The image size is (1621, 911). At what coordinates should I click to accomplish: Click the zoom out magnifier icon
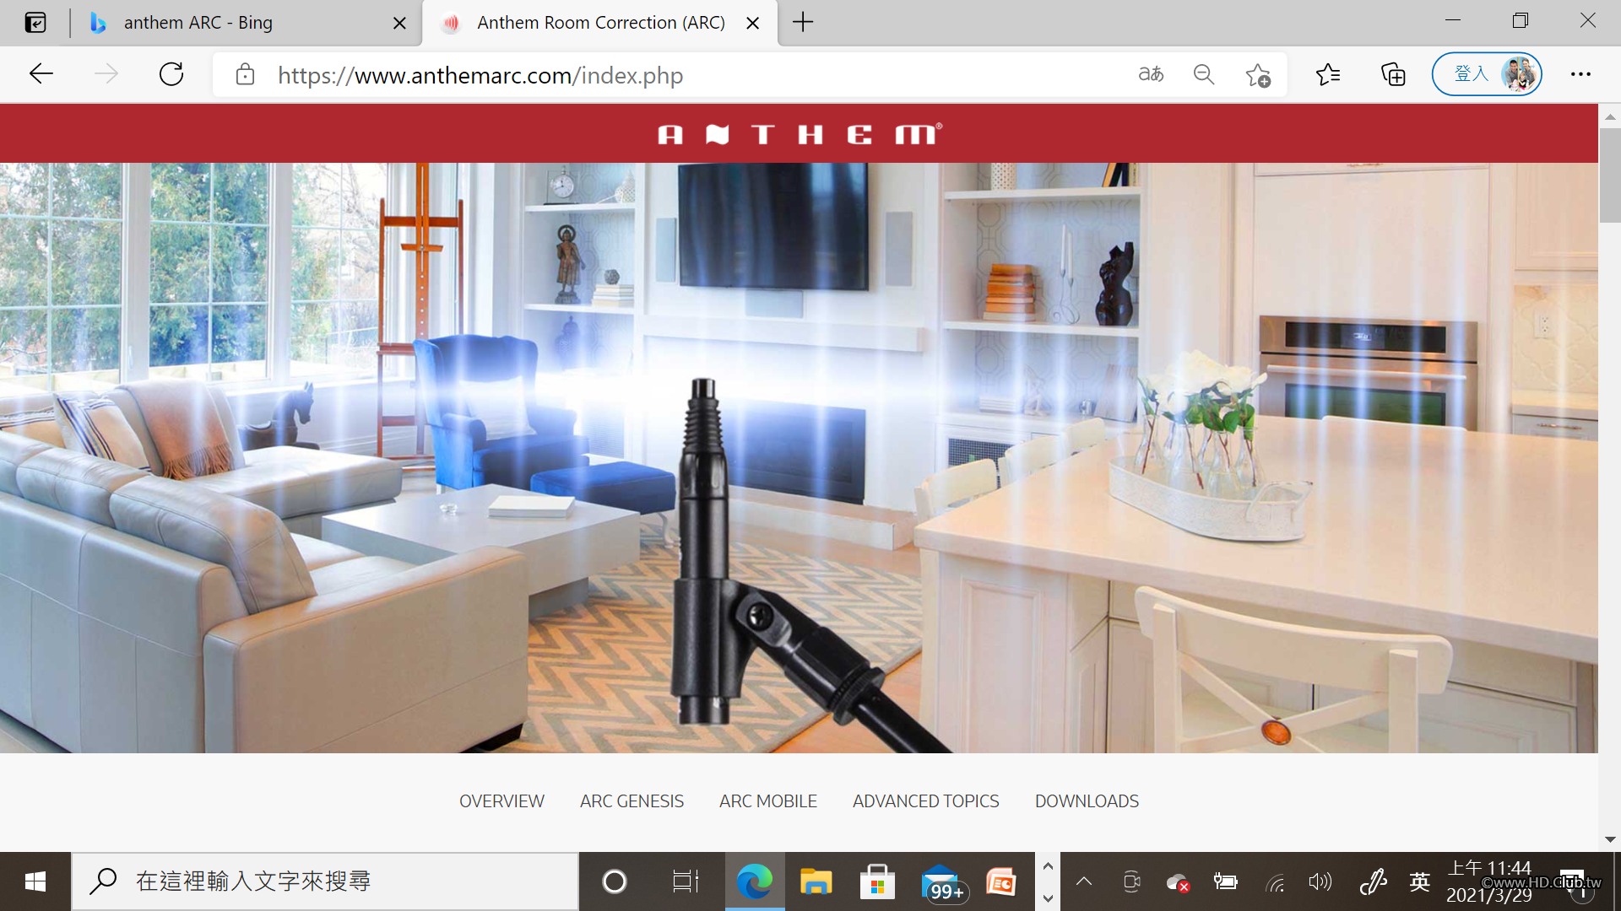coord(1204,74)
